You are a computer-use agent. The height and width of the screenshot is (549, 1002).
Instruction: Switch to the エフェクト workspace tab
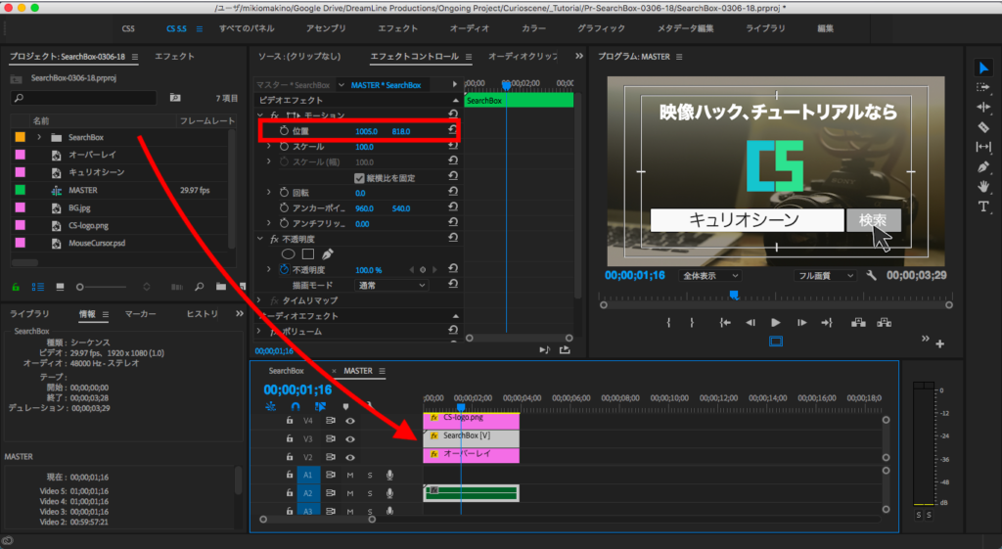pos(397,28)
